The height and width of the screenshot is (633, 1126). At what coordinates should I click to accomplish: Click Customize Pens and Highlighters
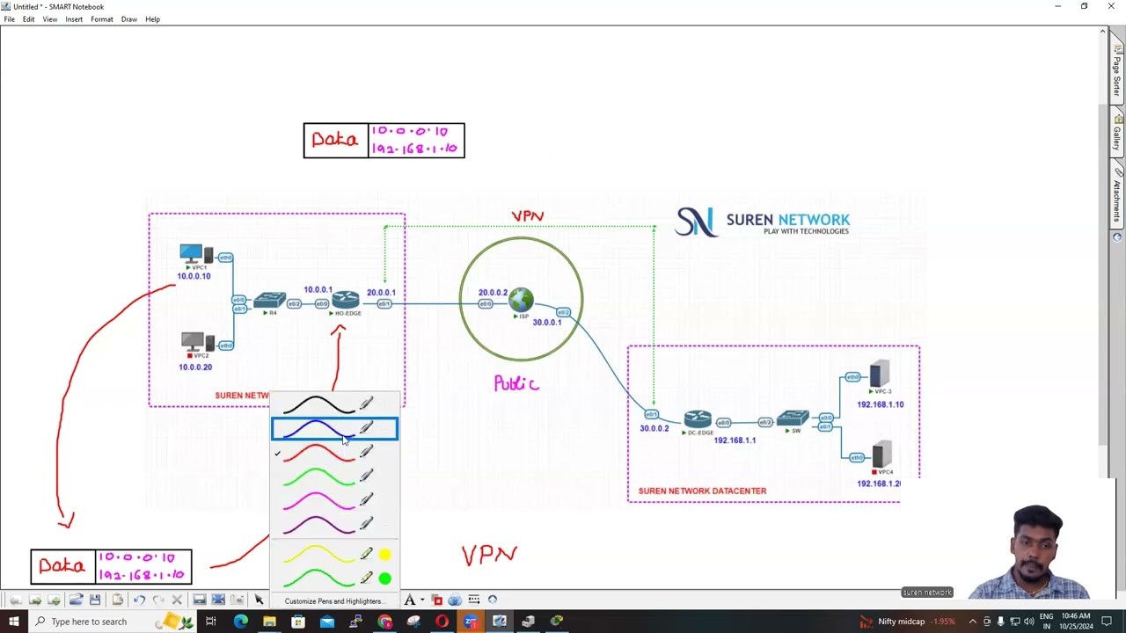coord(333,601)
